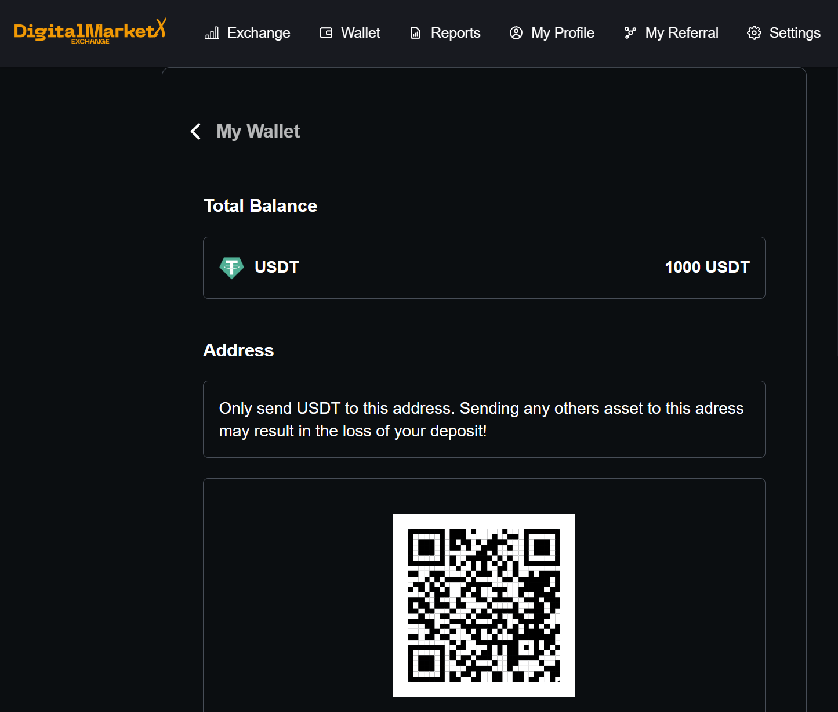838x712 pixels.
Task: Click the My Wallet heading
Action: click(x=258, y=131)
